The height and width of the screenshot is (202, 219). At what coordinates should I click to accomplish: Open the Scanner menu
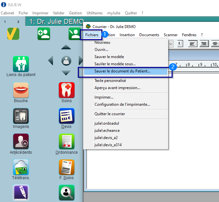pos(171,35)
